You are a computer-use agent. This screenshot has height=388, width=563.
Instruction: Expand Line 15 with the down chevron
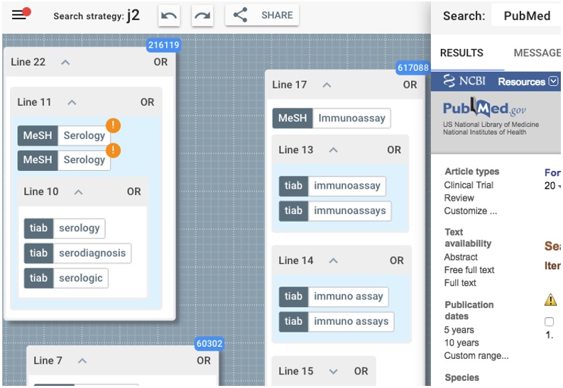[334, 371]
